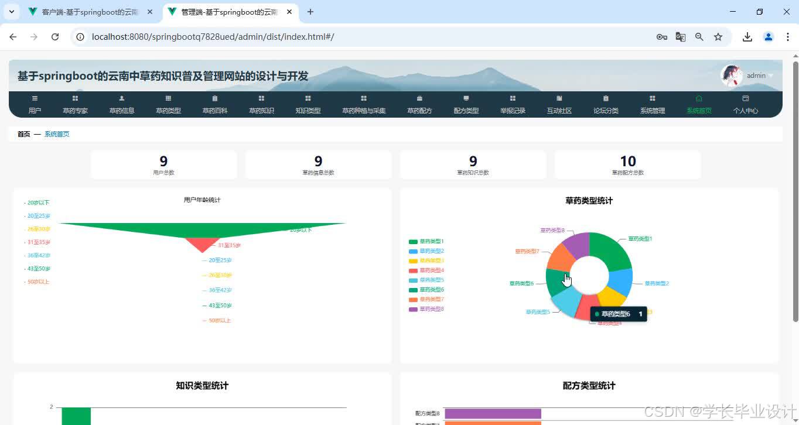Open the 草药知识 navigation icon

pyautogui.click(x=261, y=98)
